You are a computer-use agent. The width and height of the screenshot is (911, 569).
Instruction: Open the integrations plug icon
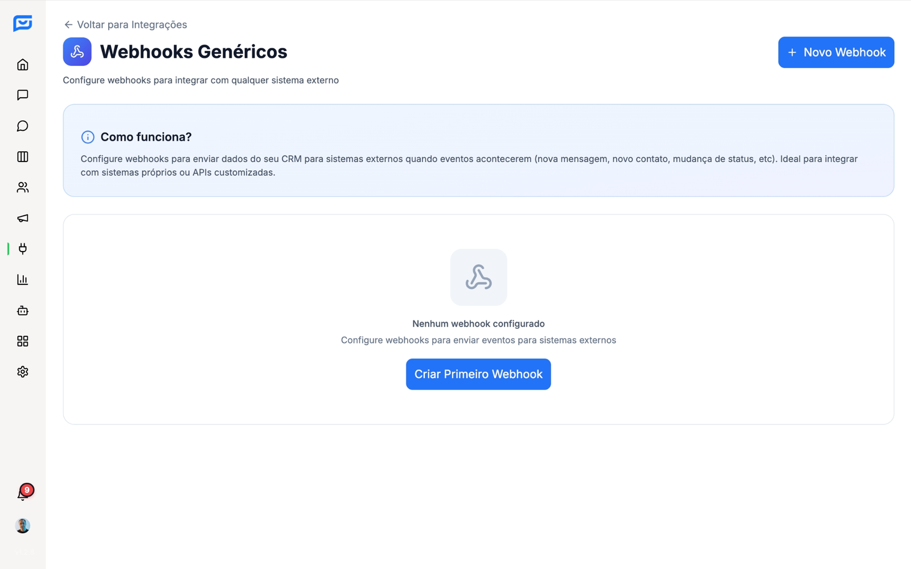click(x=22, y=249)
